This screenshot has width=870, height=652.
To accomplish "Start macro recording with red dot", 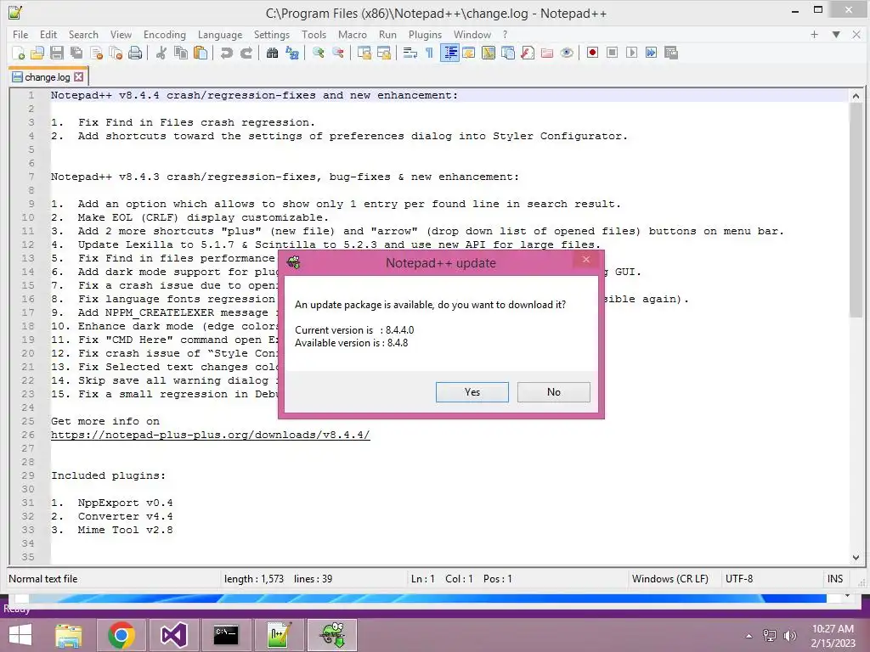I will (592, 53).
